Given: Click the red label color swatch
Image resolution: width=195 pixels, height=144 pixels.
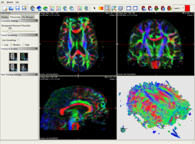Looking at the screenshot, I should pos(187,8).
